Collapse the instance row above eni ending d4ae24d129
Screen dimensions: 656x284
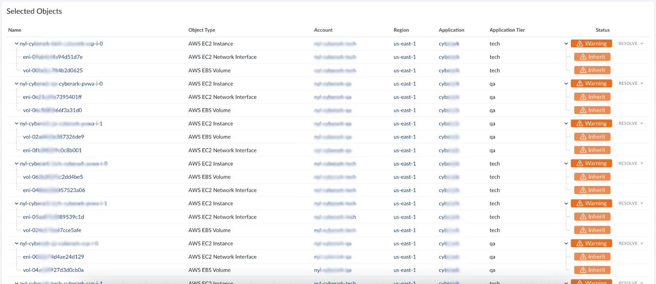[16, 243]
